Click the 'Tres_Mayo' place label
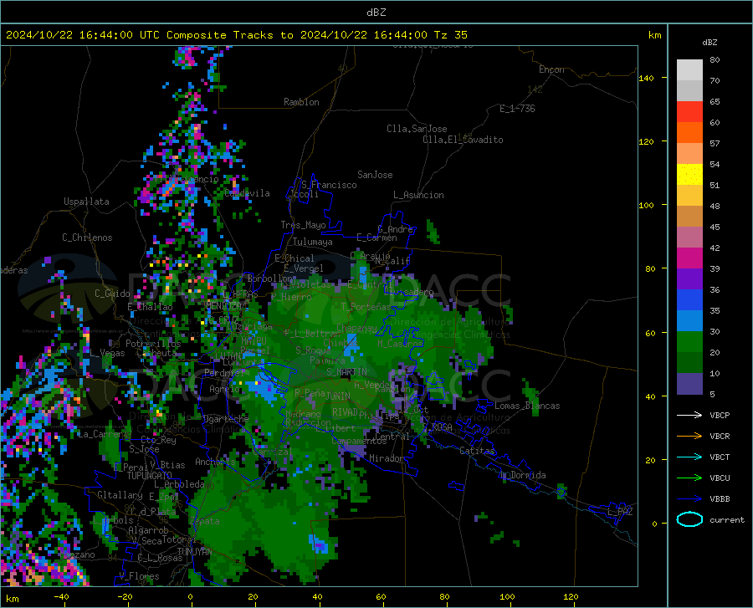The width and height of the screenshot is (753, 608). coord(303,225)
